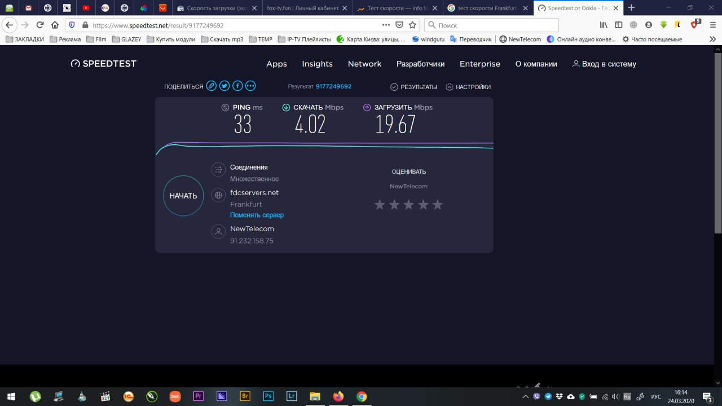The image size is (722, 406).
Task: Share the result on Twitter
Action: point(224,86)
